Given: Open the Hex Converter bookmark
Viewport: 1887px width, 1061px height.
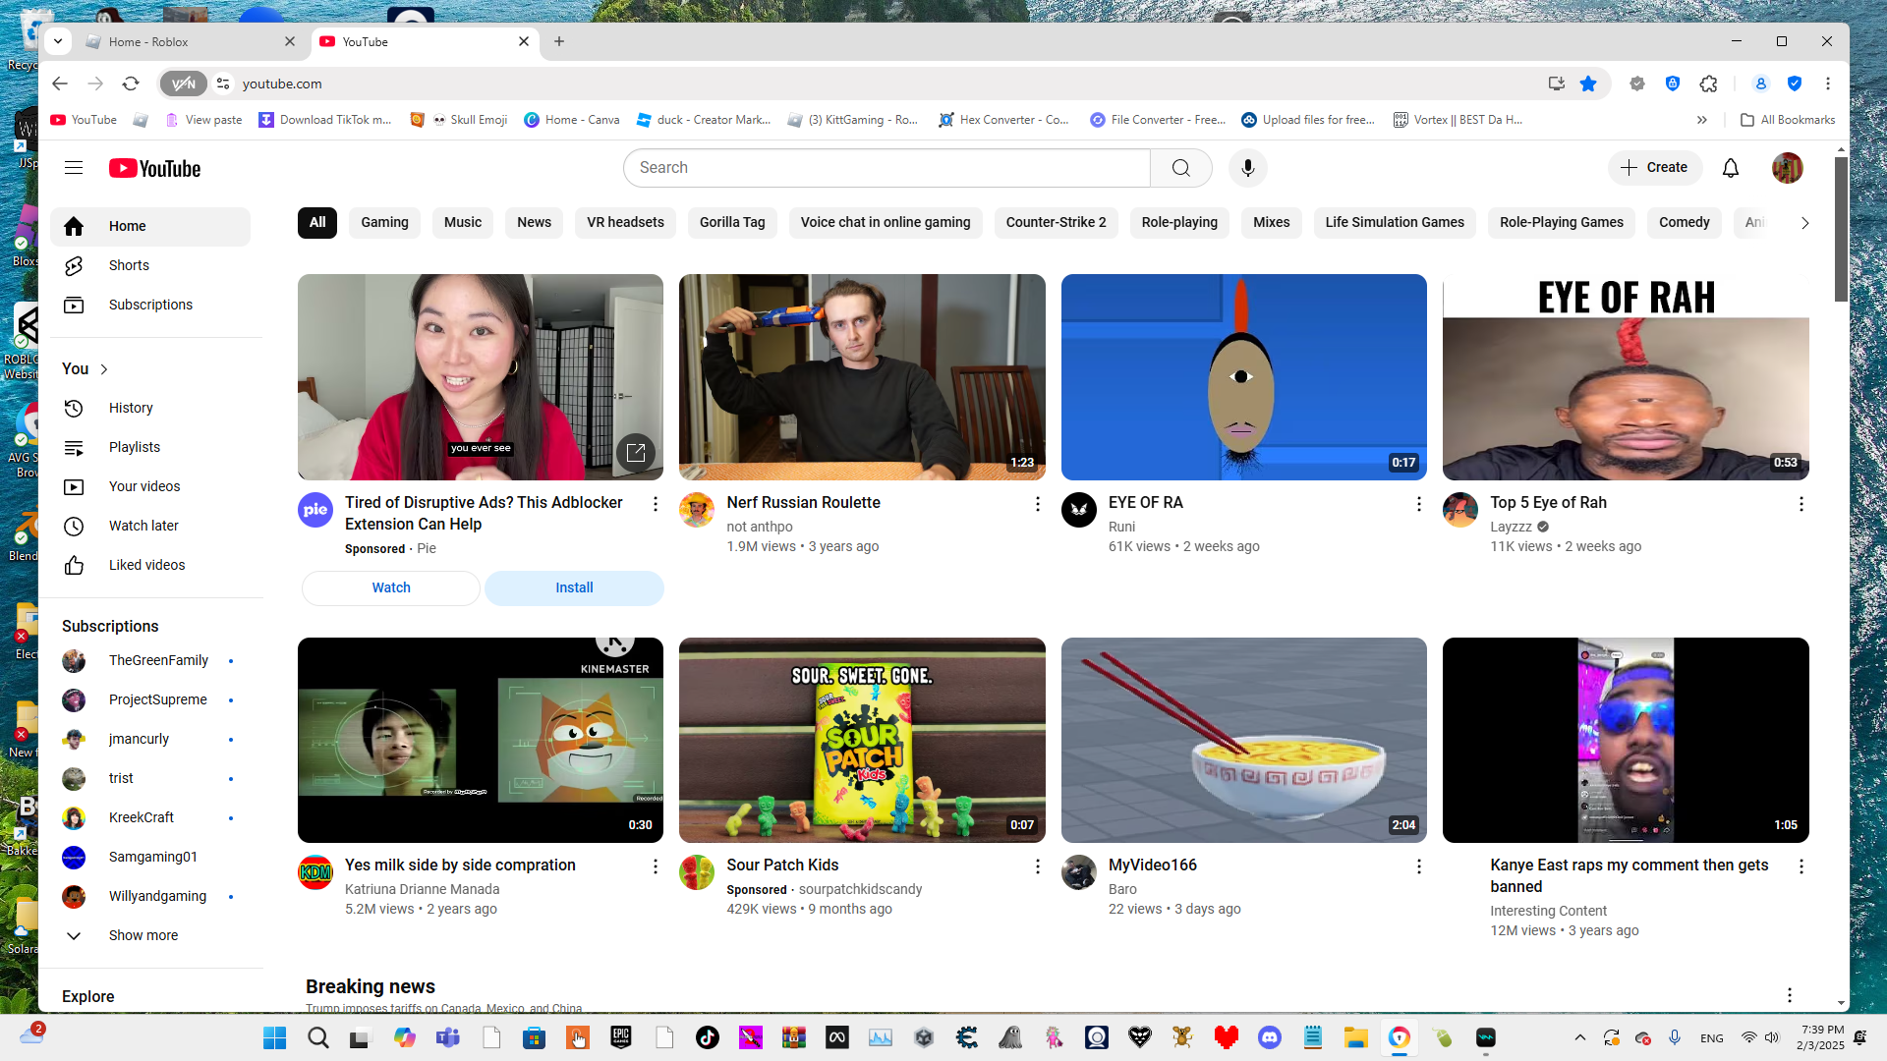Looking at the screenshot, I should tap(1003, 120).
